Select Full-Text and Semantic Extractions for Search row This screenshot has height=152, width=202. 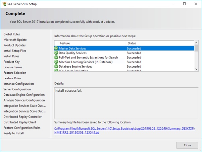(124, 57)
